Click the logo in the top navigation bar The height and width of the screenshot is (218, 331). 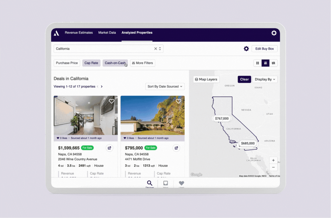point(56,33)
